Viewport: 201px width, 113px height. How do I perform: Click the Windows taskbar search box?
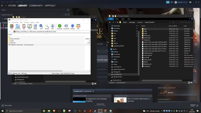point(23,111)
